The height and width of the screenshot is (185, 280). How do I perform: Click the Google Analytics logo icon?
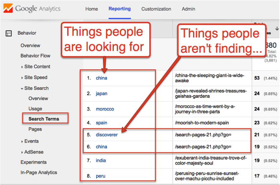(x=8, y=8)
